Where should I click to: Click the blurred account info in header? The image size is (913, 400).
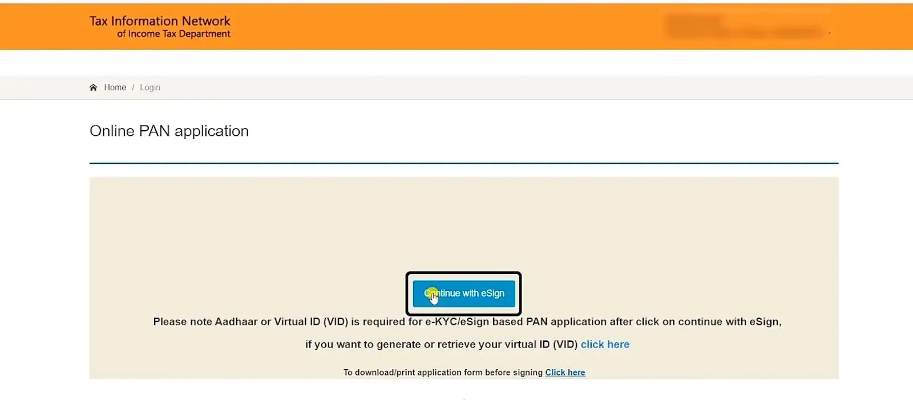[745, 26]
